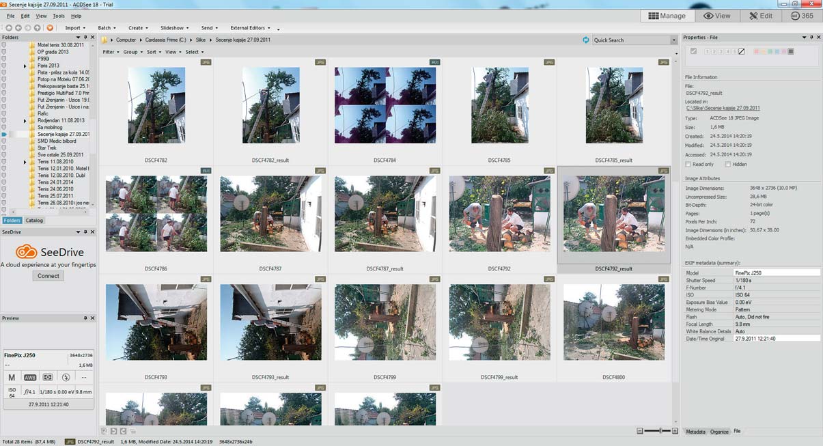Open the Edit menu

(x=25, y=16)
